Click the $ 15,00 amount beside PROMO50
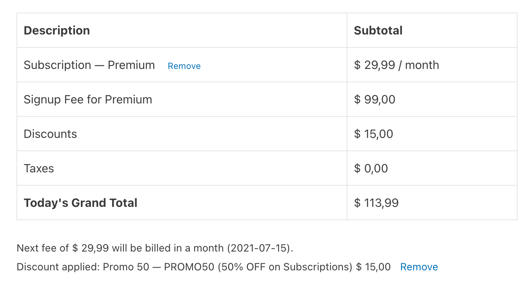 373,267
